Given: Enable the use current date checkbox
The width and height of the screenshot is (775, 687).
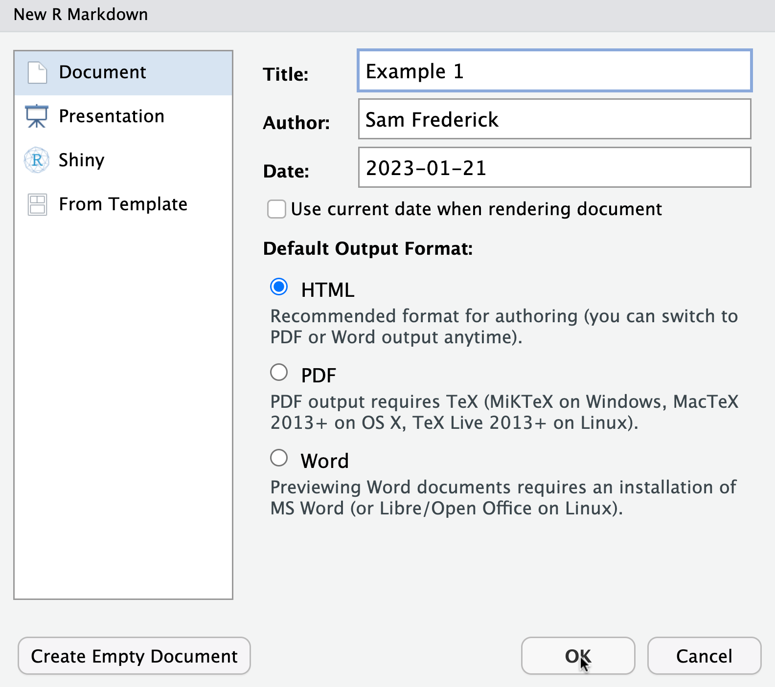Looking at the screenshot, I should pos(276,209).
